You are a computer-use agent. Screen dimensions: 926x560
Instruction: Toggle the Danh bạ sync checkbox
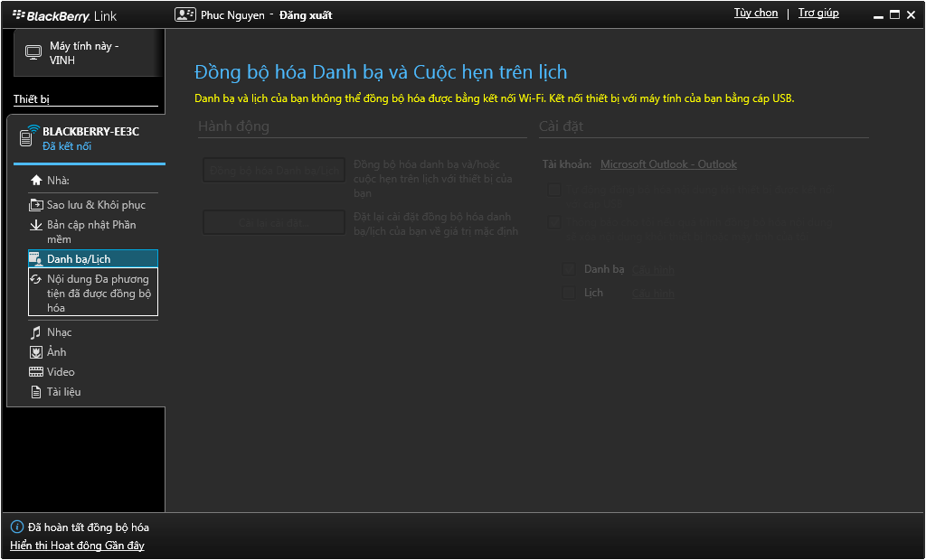pos(569,269)
